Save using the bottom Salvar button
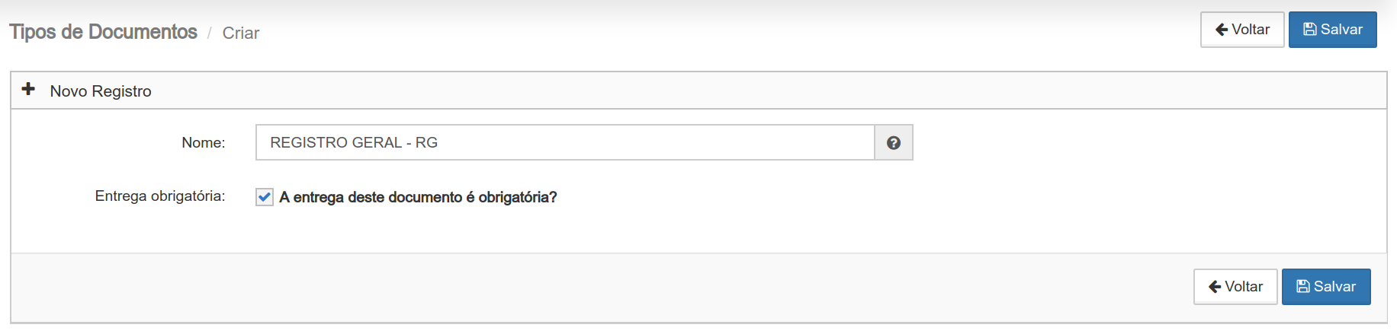This screenshot has height=334, width=1397. click(1326, 287)
